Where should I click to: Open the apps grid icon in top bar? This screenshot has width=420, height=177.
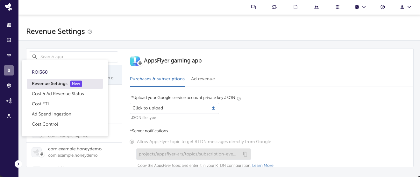338,7
